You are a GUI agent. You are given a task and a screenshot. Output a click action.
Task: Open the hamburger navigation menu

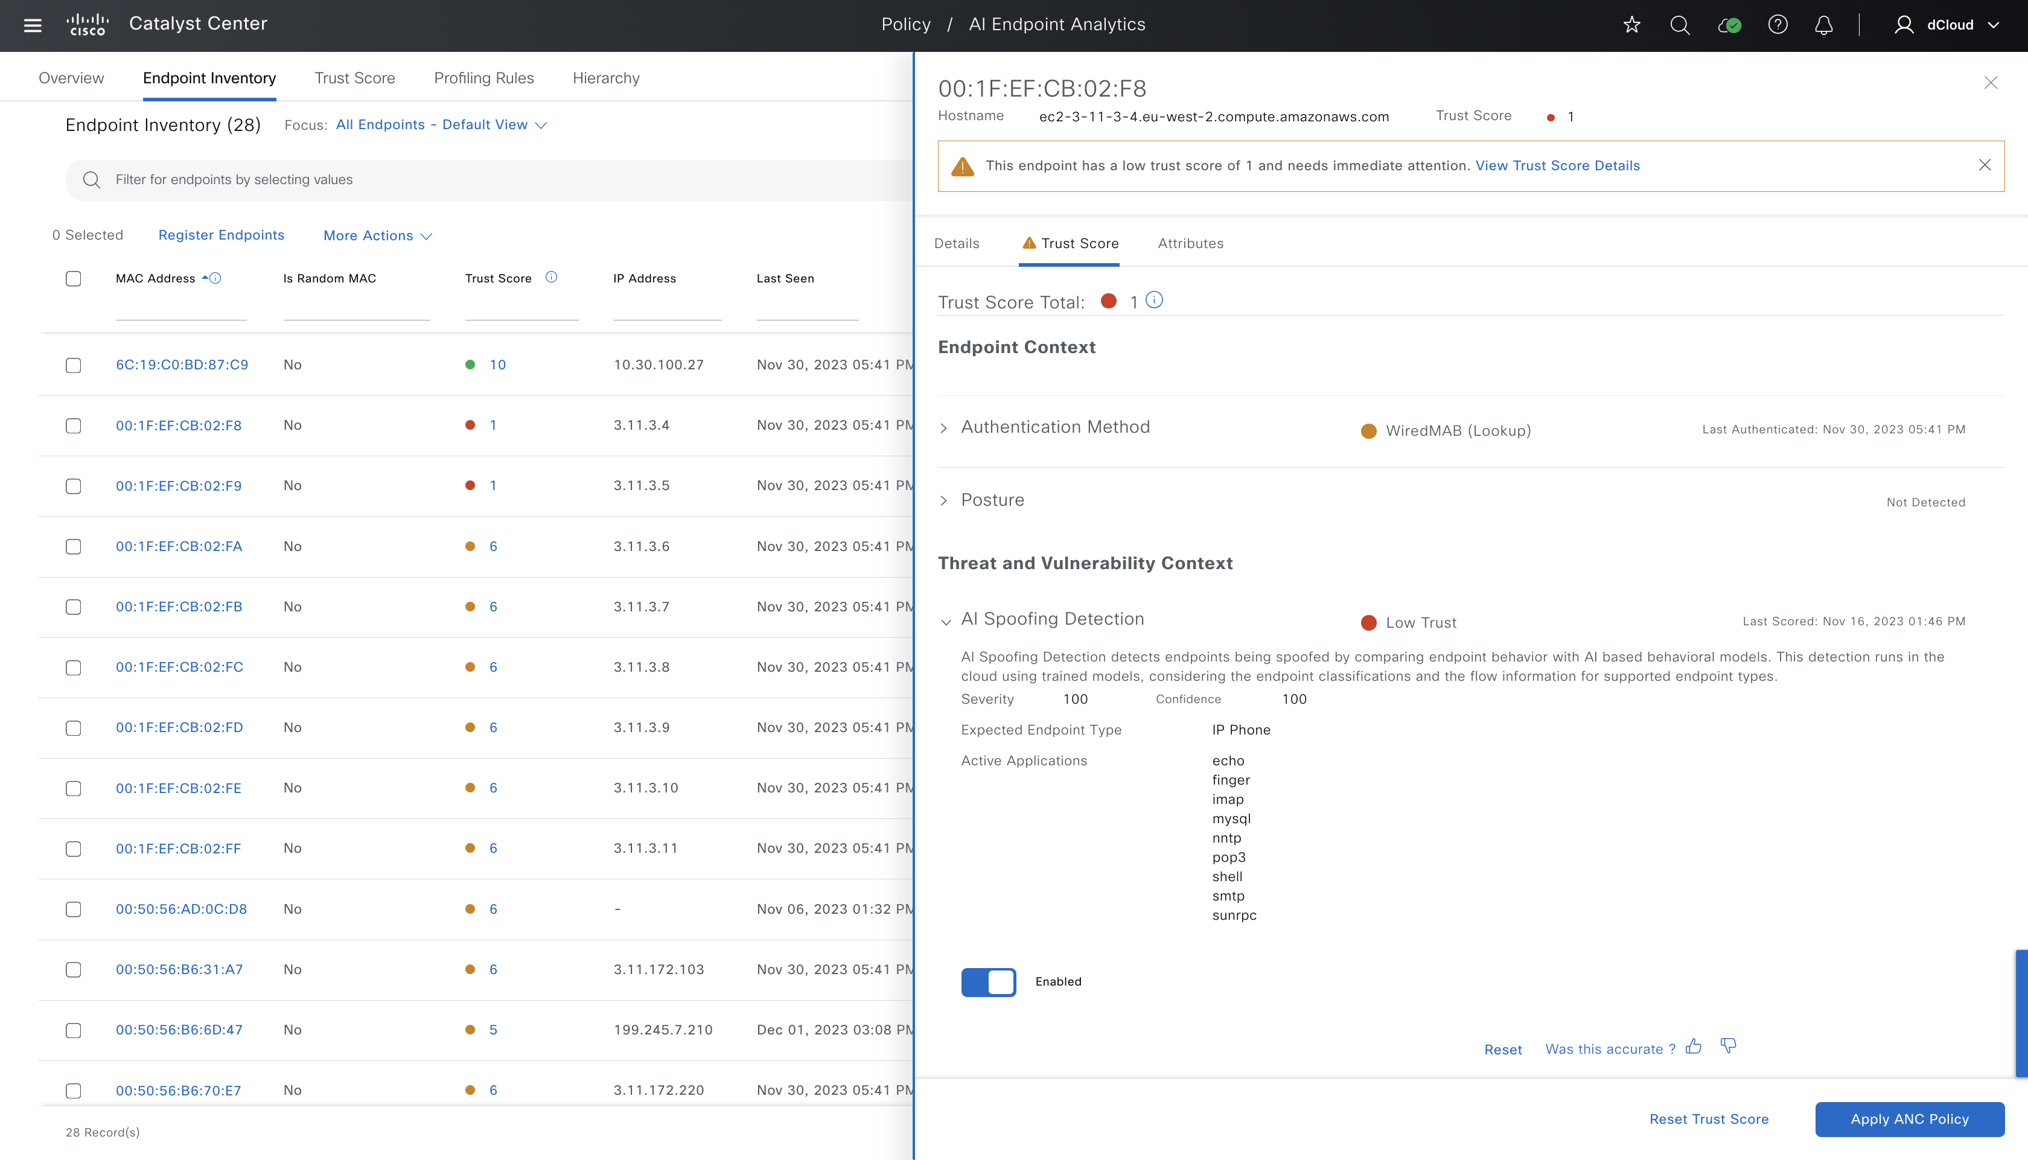coord(33,25)
